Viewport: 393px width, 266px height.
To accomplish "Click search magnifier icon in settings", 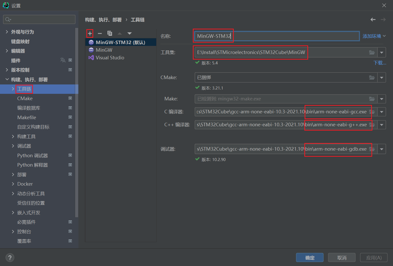I will click(8, 20).
